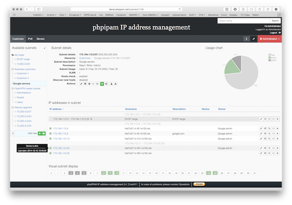Screen dimensions: 292x205
Task: Delete the 173.194.112.8 address entry
Action: 277,128
